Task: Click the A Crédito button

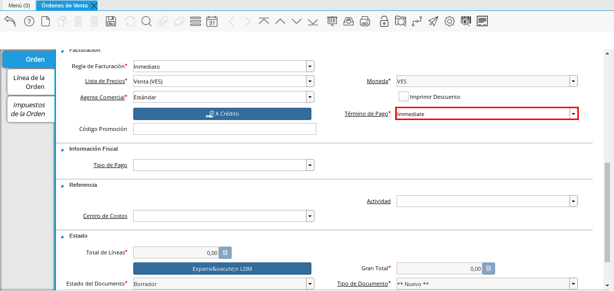Action: pyautogui.click(x=222, y=114)
